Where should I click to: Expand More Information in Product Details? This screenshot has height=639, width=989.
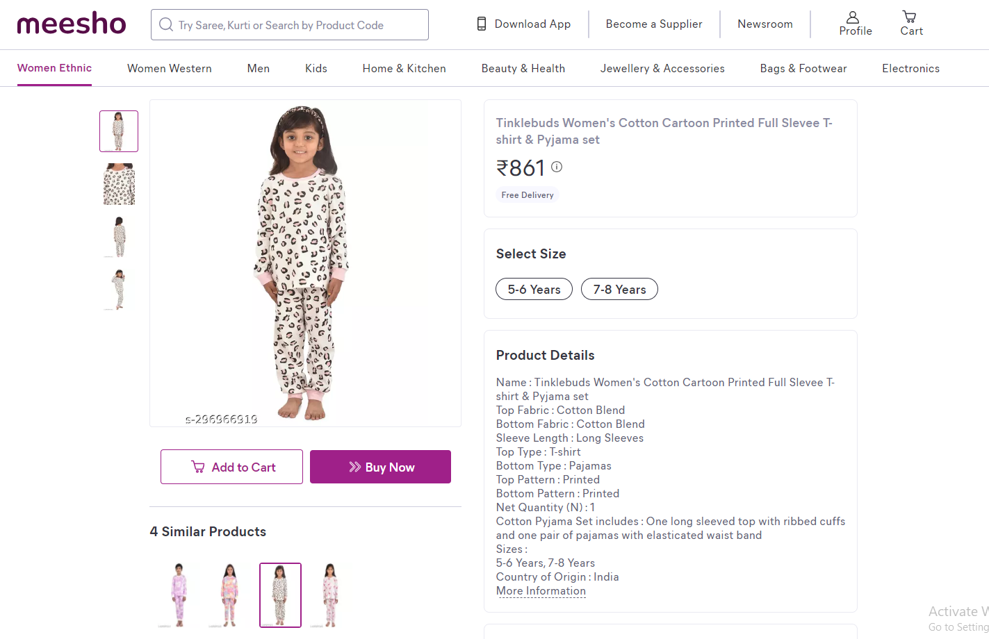tap(541, 591)
